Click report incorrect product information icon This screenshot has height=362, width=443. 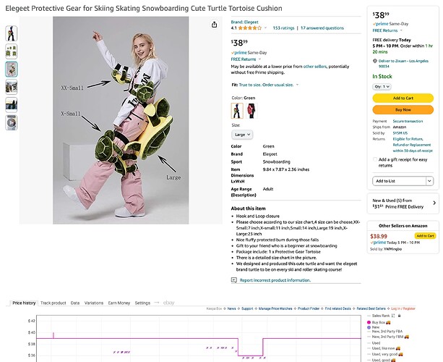pyautogui.click(x=234, y=280)
